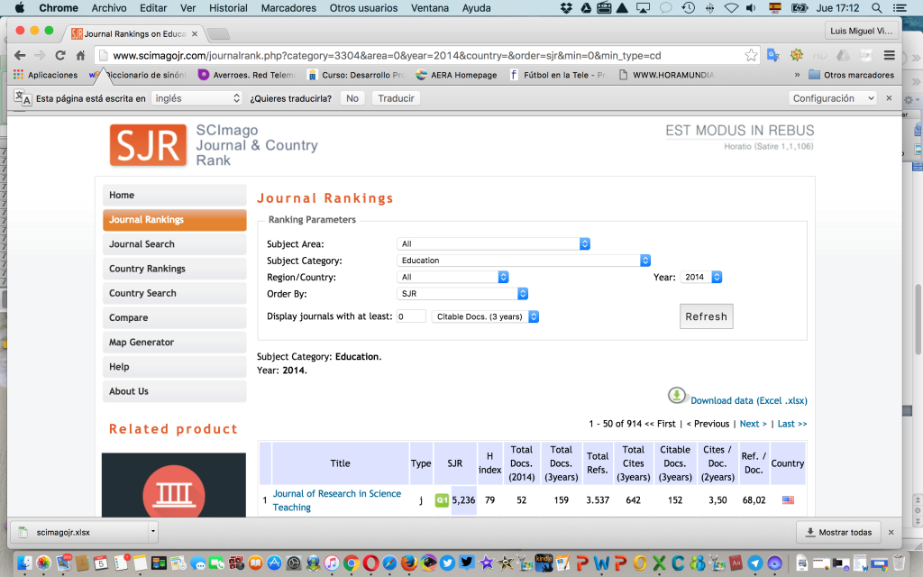Open the Subject Area dropdown
This screenshot has height=577, width=923.
[493, 243]
